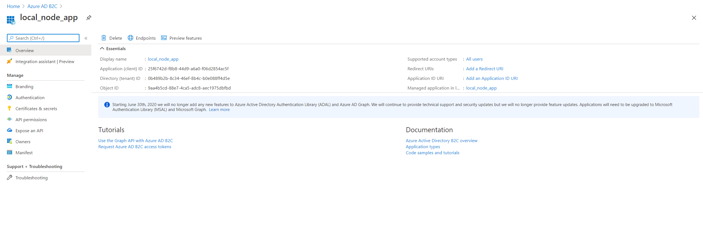Click the search magnifier icon
The width and height of the screenshot is (703, 244).
11,38
